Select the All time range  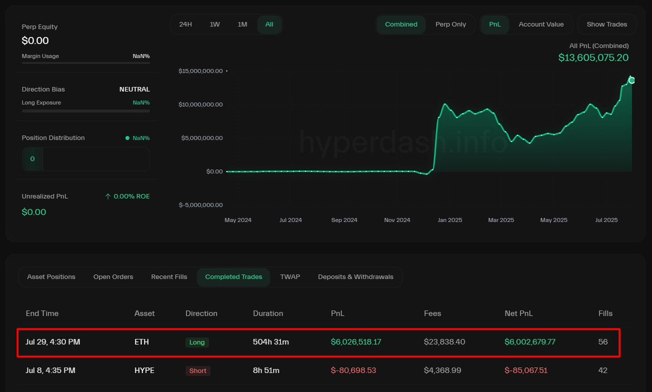click(270, 24)
